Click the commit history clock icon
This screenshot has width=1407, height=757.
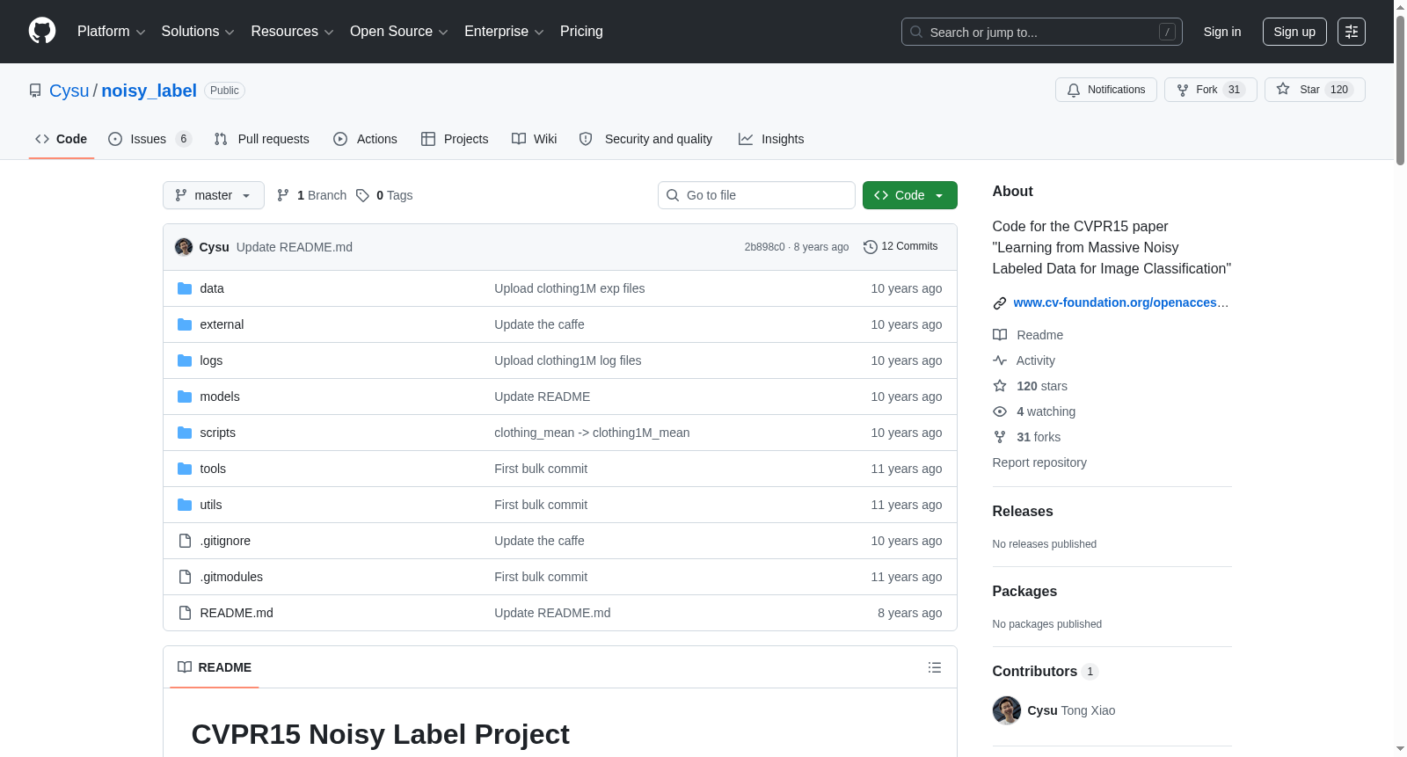pyautogui.click(x=871, y=247)
